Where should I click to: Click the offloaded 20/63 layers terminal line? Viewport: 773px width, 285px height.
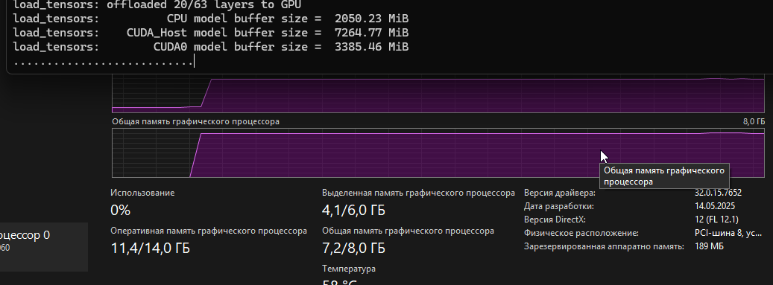click(157, 5)
